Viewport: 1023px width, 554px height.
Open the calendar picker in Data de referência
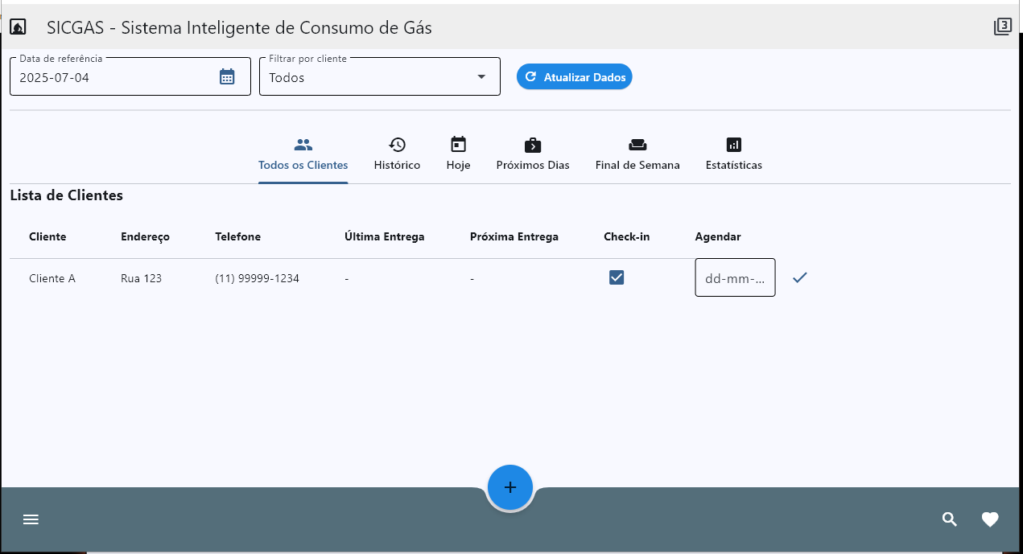(227, 76)
